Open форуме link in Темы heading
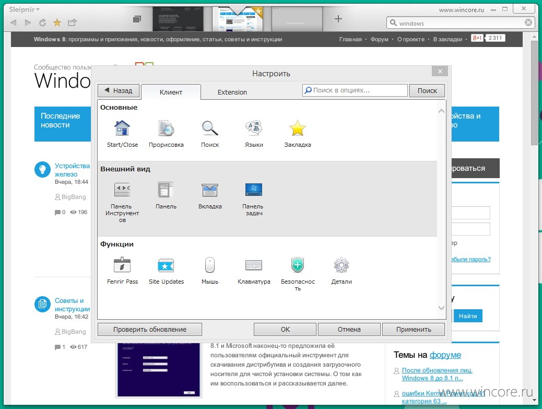 [445, 355]
